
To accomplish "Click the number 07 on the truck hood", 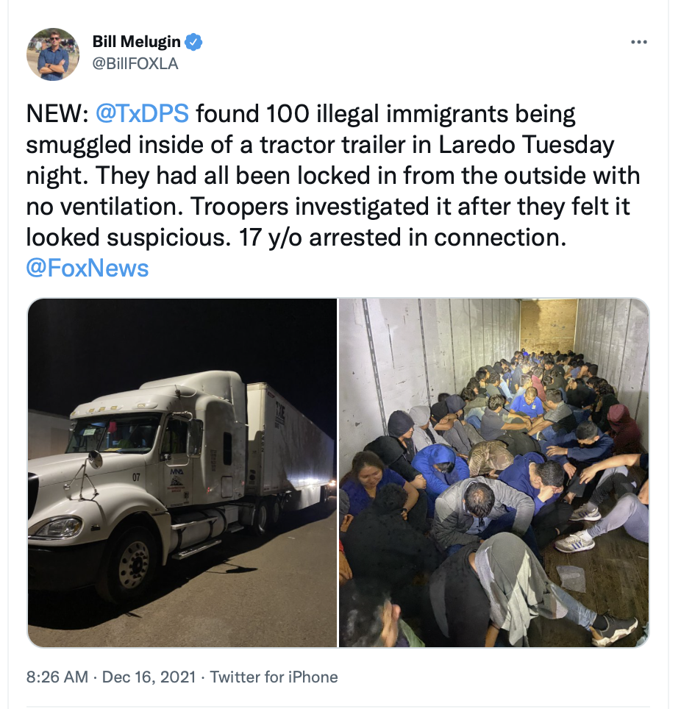I will (136, 477).
